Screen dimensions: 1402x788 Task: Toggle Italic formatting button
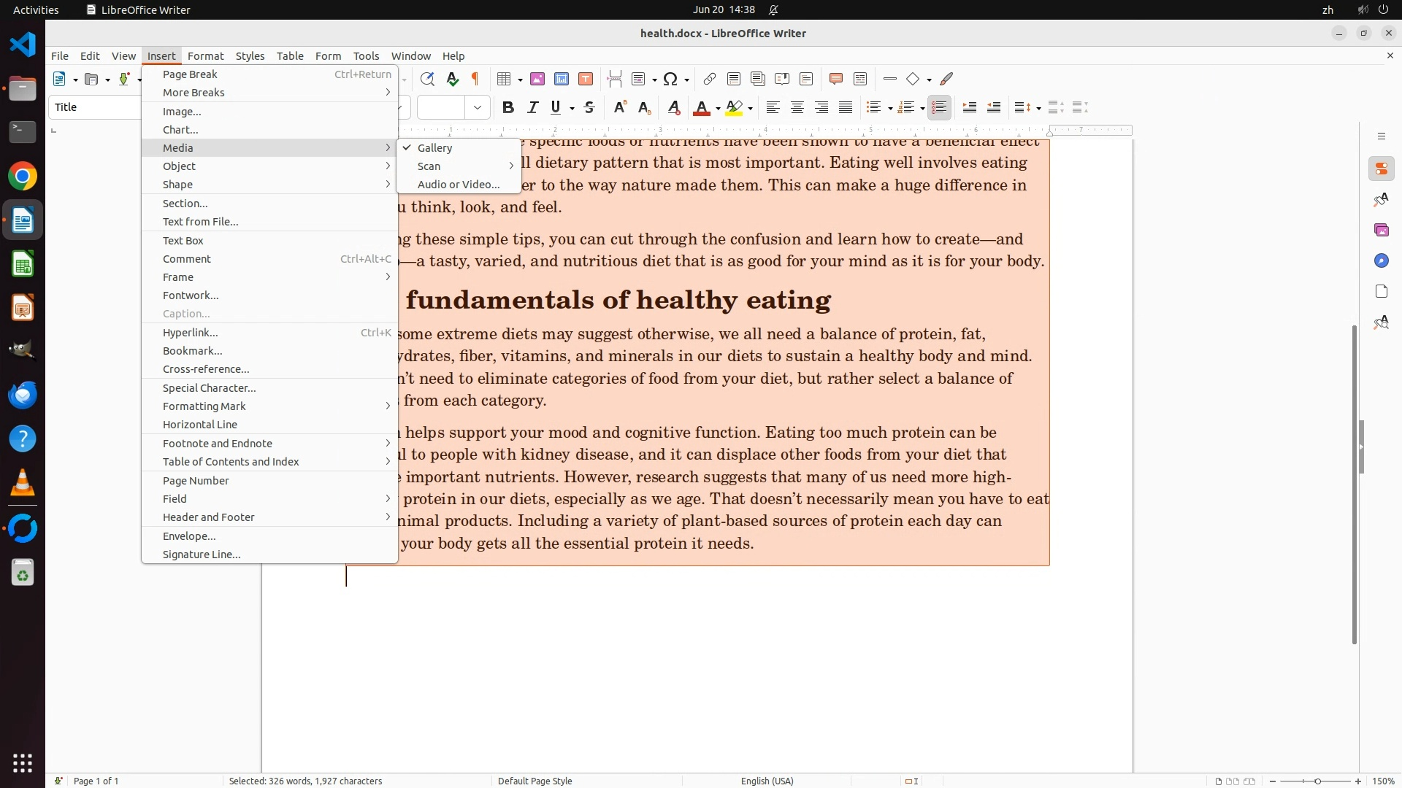pyautogui.click(x=532, y=107)
